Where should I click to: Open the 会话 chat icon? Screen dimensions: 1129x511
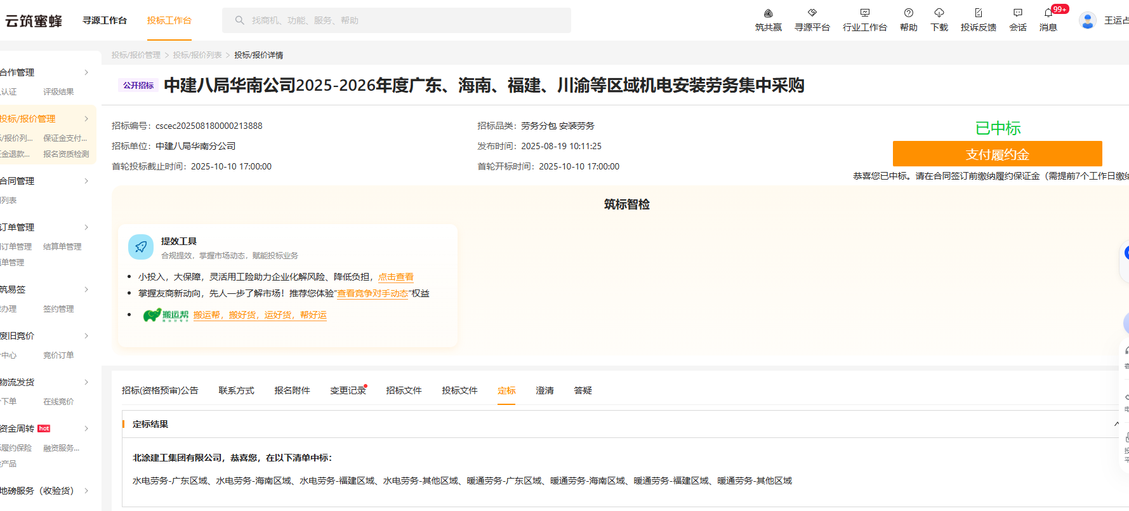pyautogui.click(x=1017, y=13)
